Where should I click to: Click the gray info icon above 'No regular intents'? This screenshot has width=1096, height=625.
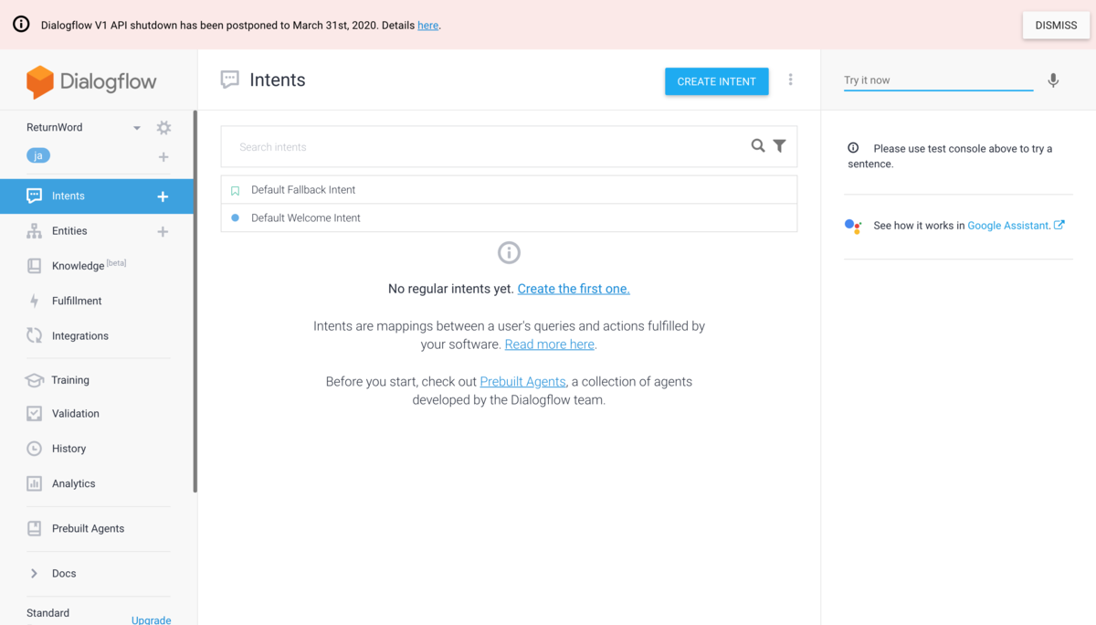click(509, 252)
